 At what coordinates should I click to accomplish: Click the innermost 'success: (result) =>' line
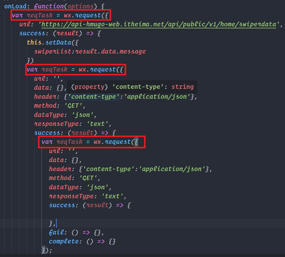[90, 205]
